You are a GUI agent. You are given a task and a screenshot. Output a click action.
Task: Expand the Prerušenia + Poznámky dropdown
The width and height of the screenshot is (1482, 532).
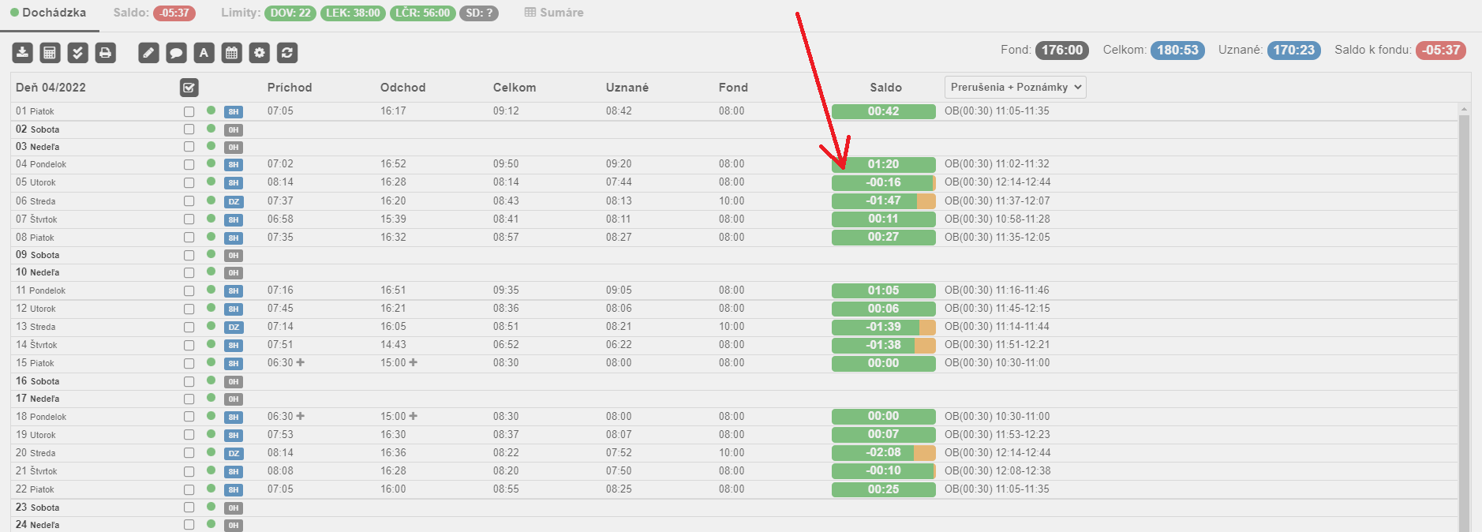tap(1015, 88)
